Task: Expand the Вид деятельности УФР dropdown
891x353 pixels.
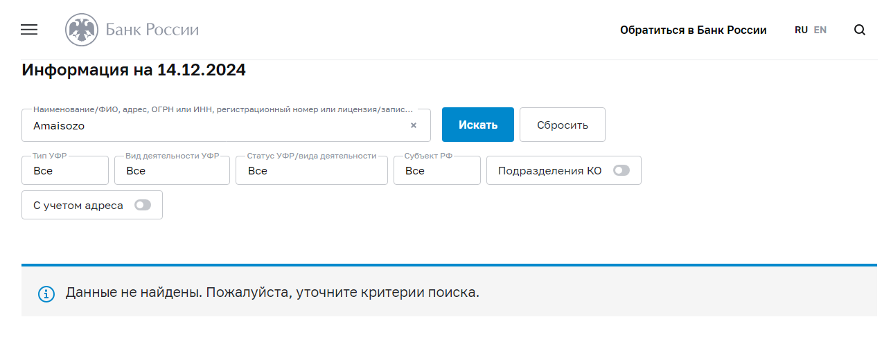Action: [x=172, y=170]
